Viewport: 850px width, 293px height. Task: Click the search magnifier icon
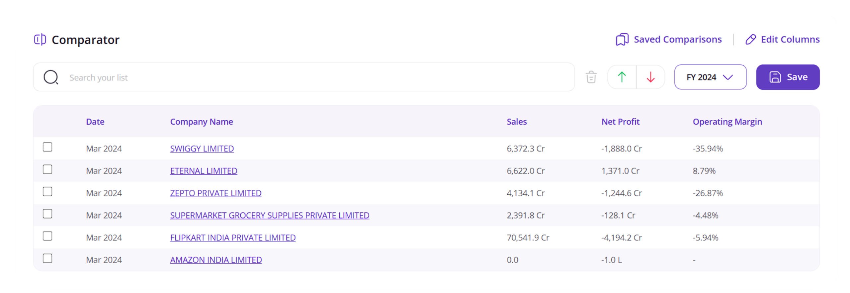pos(51,77)
